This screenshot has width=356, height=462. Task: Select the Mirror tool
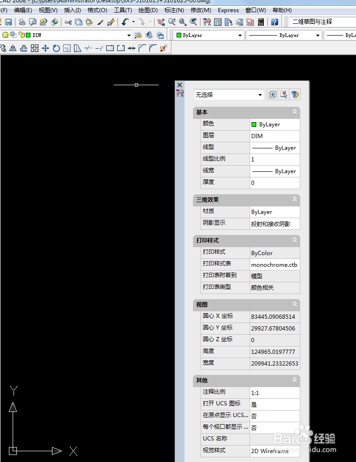13,48
